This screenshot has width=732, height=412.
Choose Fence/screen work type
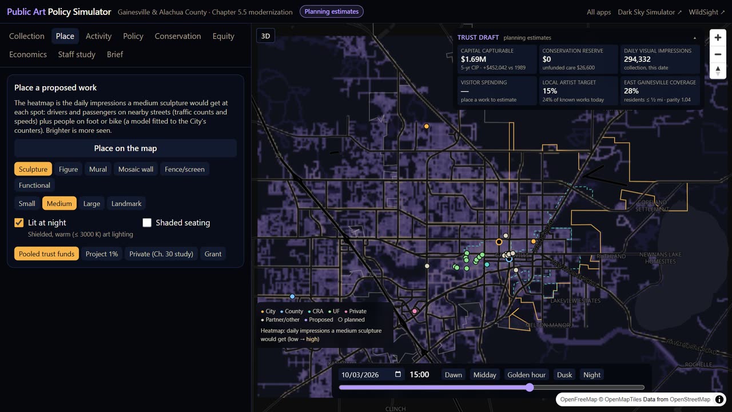point(184,169)
